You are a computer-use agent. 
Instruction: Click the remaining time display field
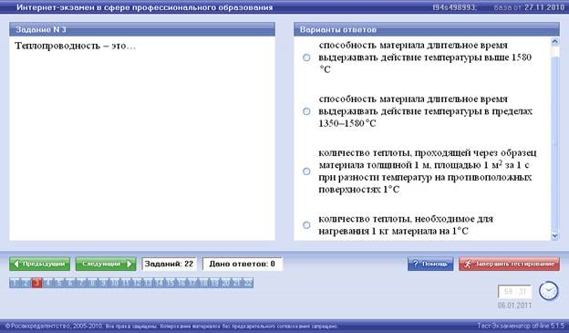[x=515, y=292]
